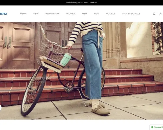Image resolution: width=163 pixels, height=130 pixels.
Task: Click the Birkenstock logo
Action: tap(4, 14)
